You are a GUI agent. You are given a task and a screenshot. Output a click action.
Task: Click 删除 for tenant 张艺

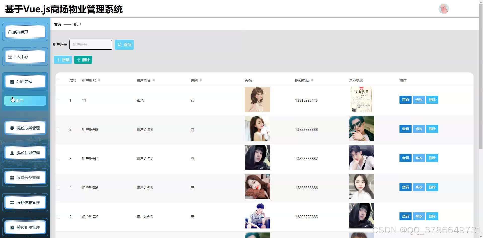tap(432, 100)
